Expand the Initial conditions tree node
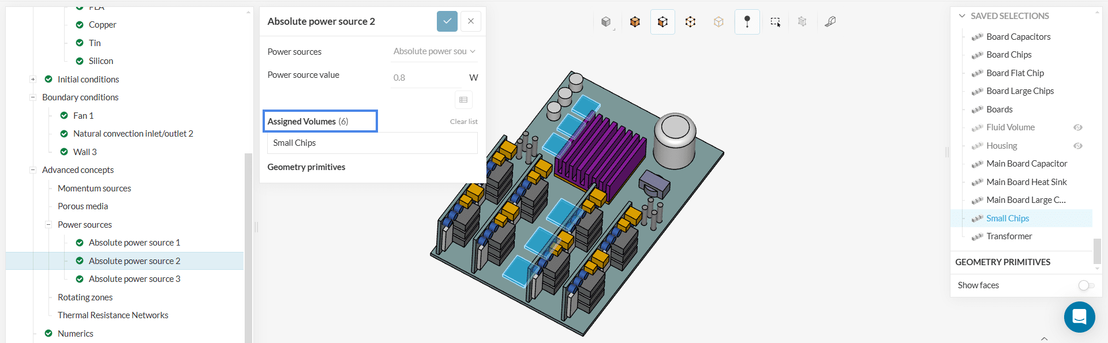1108x343 pixels. pos(33,80)
